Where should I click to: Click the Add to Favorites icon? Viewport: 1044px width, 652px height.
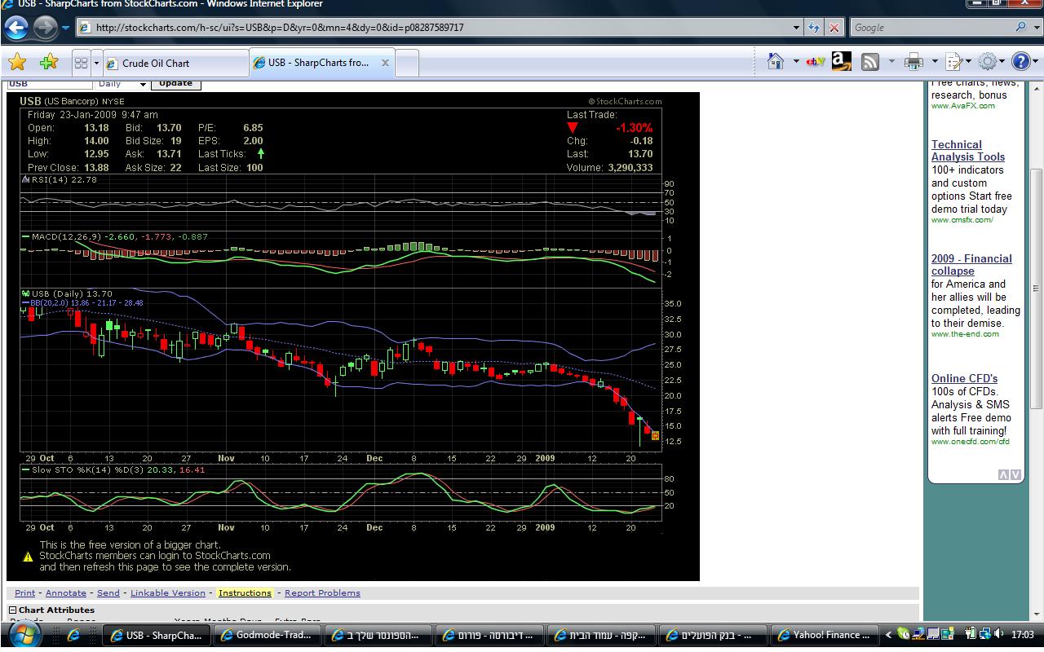49,63
